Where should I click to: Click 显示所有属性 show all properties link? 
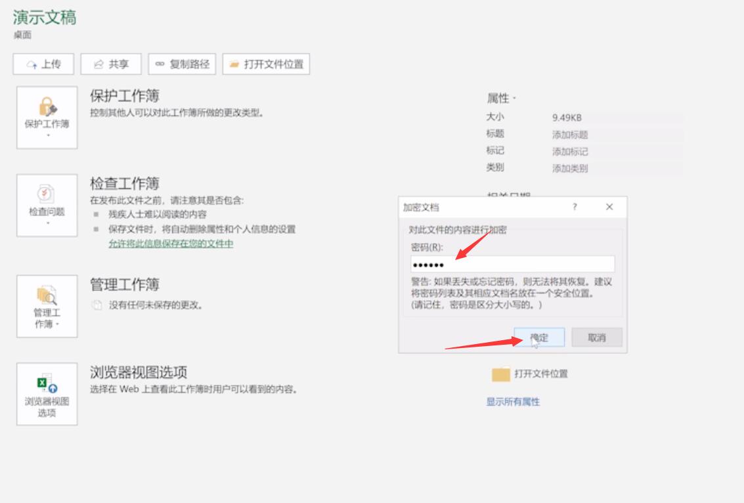[513, 402]
